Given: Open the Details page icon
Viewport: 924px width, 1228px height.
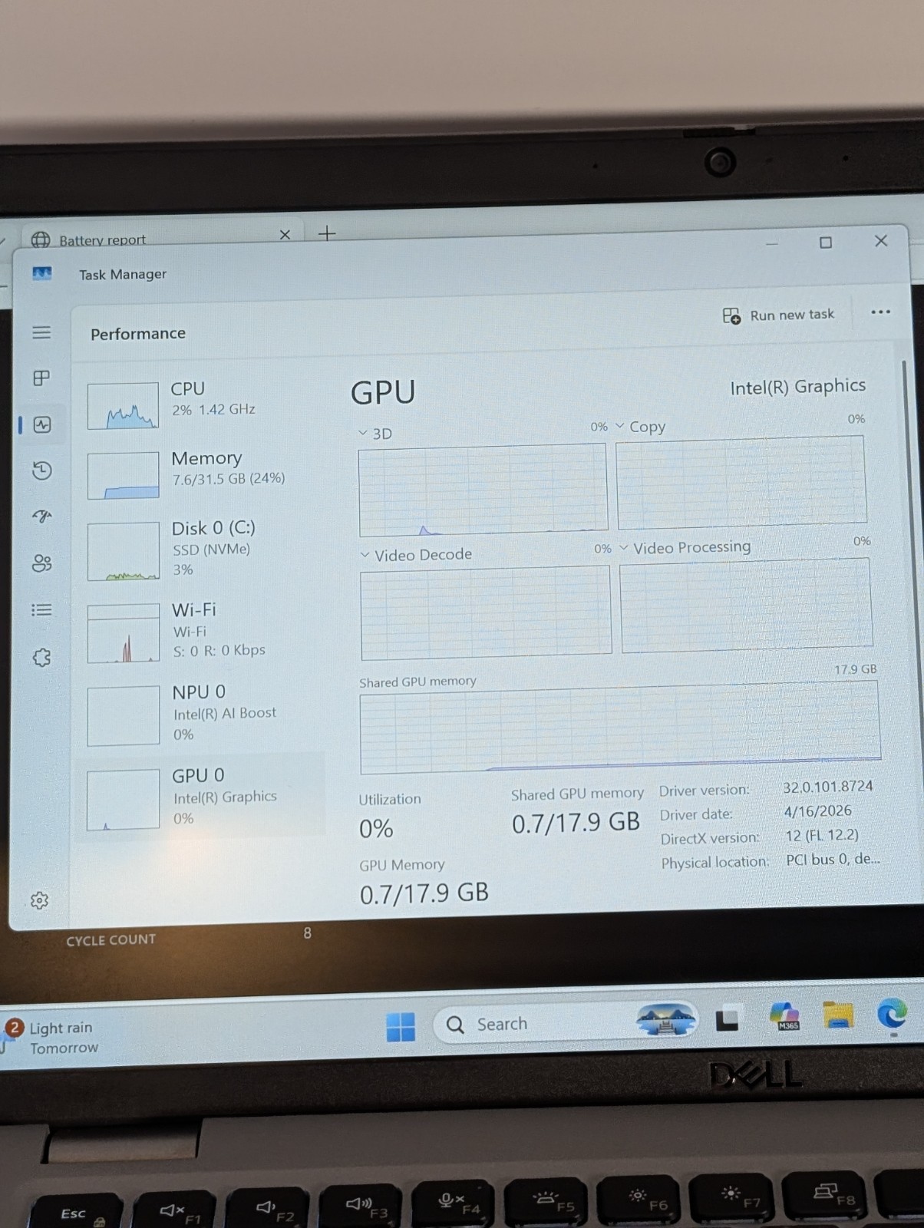Looking at the screenshot, I should [x=42, y=610].
